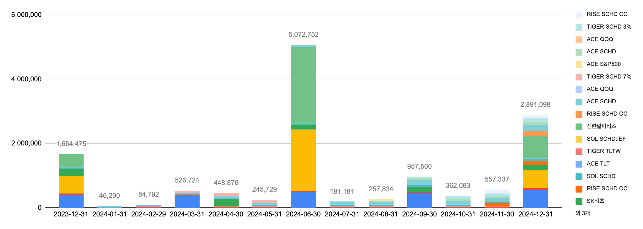643x229 pixels.
Task: Click the green SK리츠 legend swatch
Action: pos(579,201)
